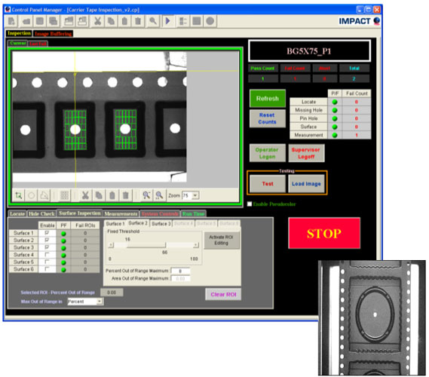
Task: Click the red STOP button
Action: pyautogui.click(x=324, y=233)
